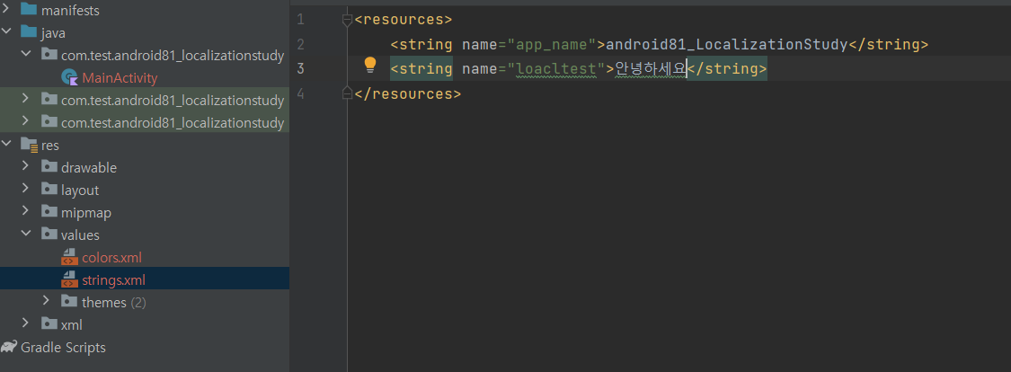This screenshot has width=1011, height=372.
Task: Select the mipmap folder label
Action: (86, 212)
